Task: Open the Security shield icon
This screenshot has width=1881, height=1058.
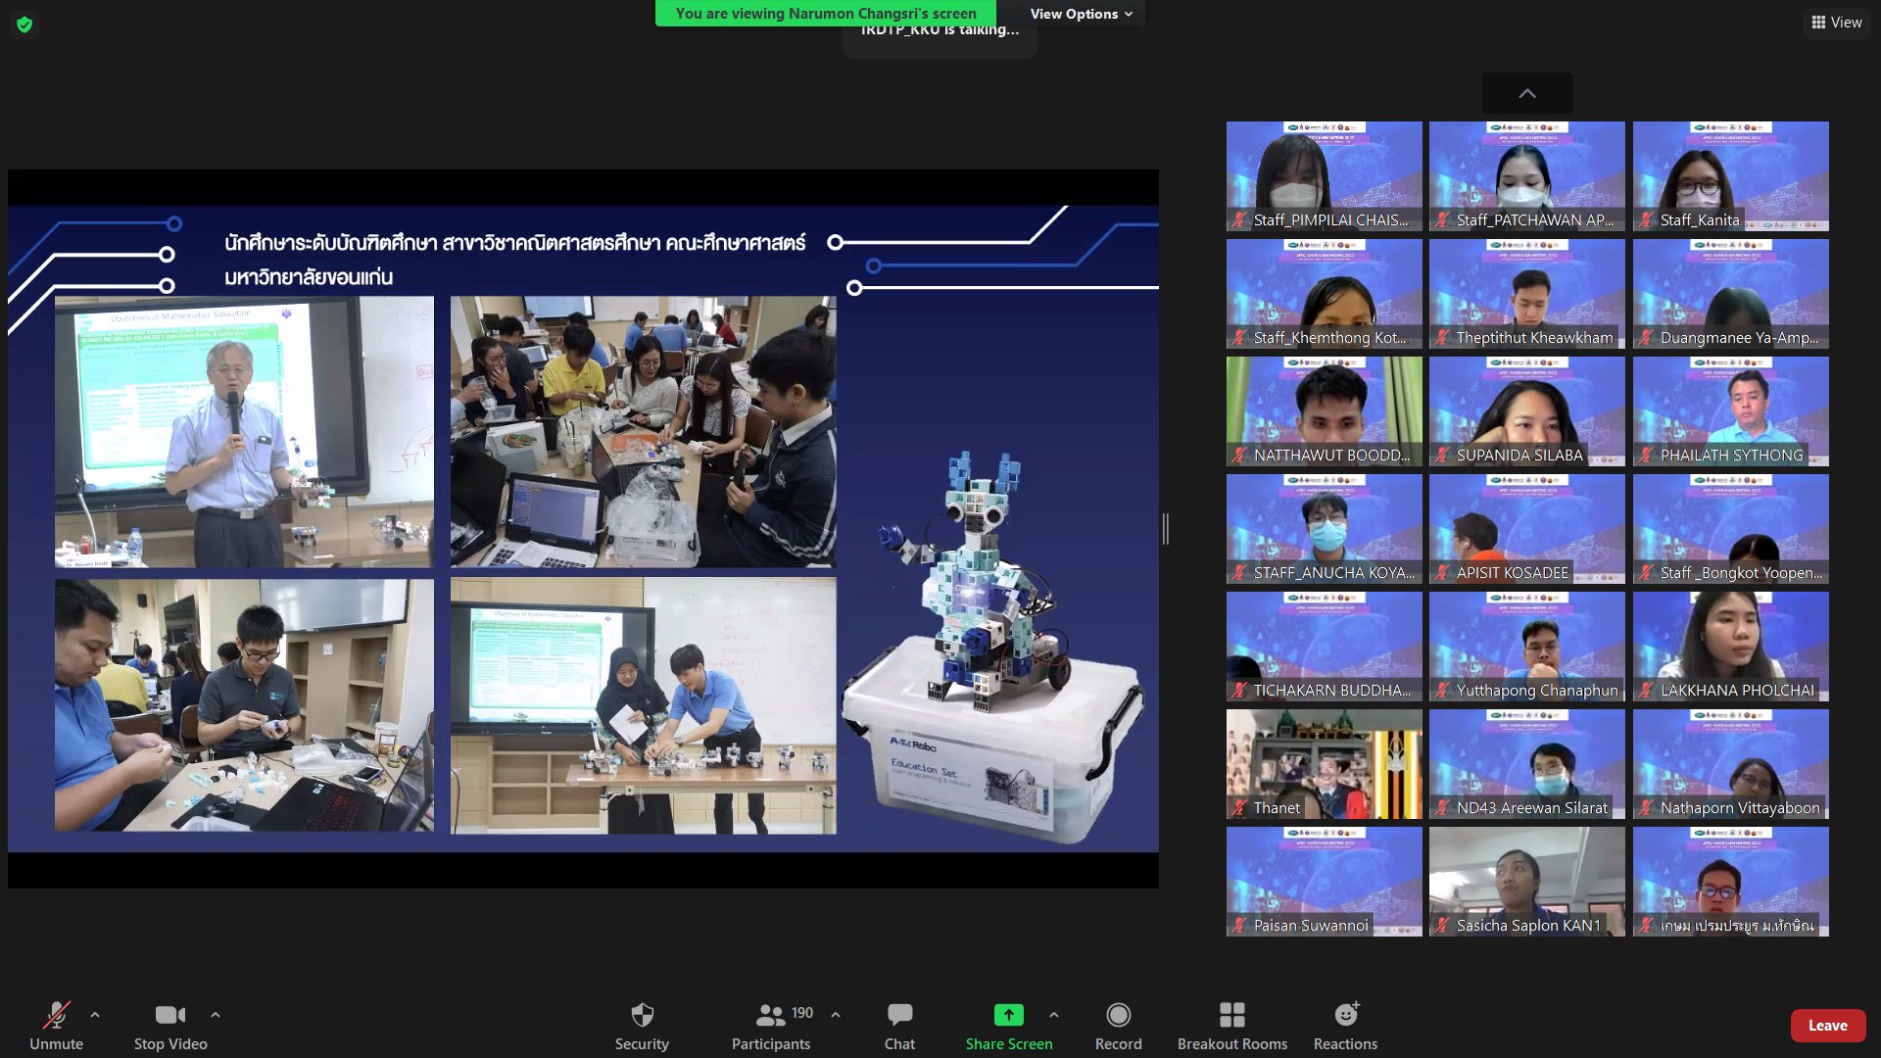Action: click(x=642, y=1015)
